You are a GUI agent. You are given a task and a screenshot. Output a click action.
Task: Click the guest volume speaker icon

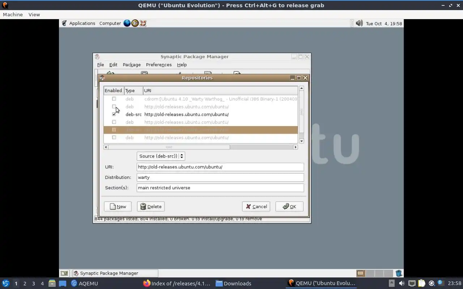(359, 23)
